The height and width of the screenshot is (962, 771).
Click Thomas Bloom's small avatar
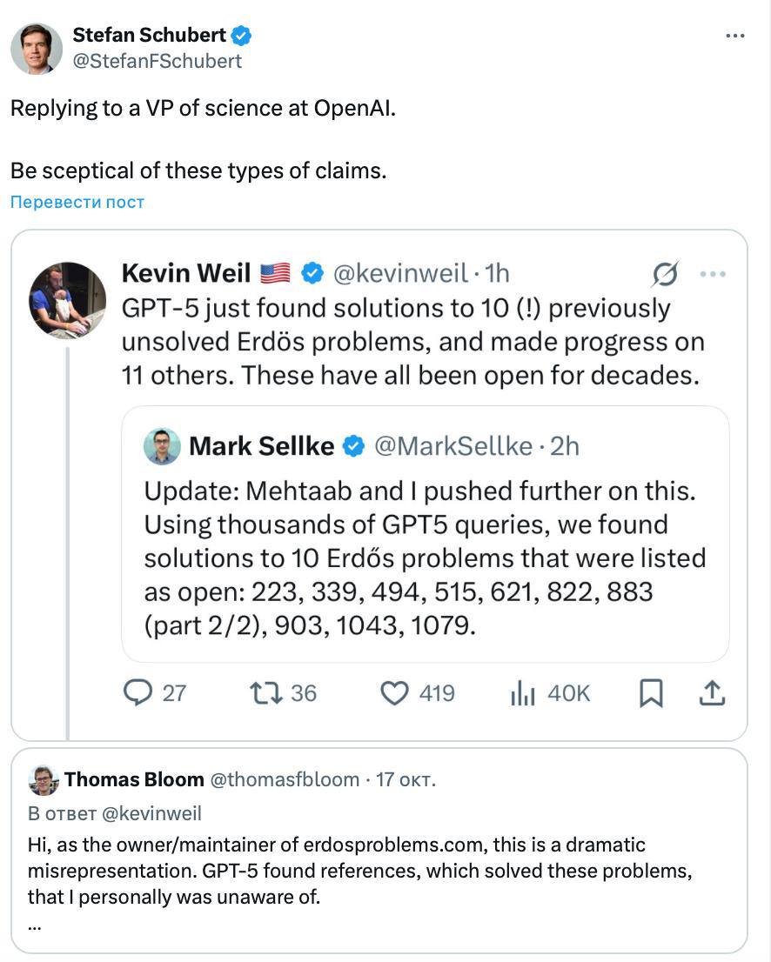click(43, 780)
